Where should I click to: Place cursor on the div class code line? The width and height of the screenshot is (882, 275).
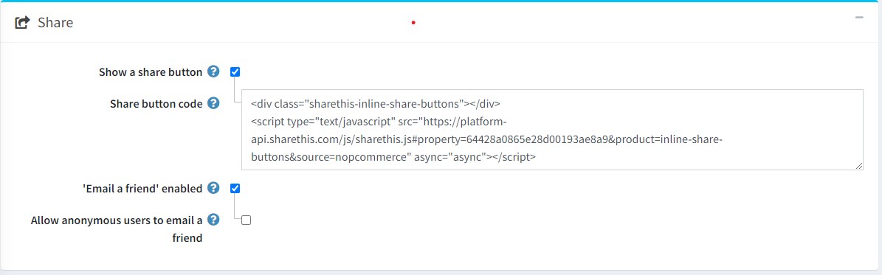click(375, 103)
